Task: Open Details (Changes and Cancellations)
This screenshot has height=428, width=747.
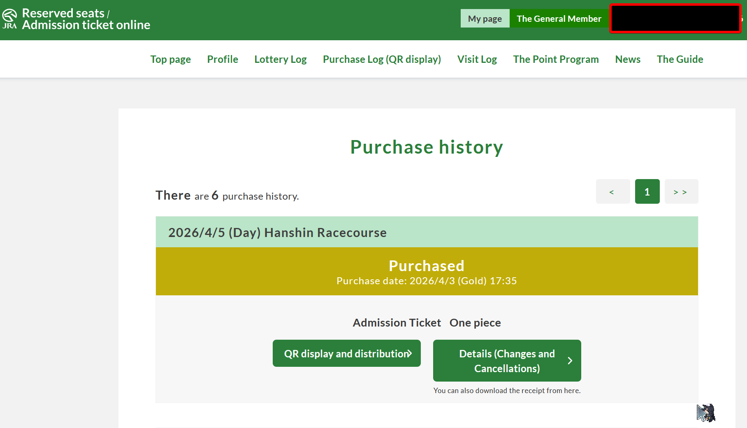Action: pyautogui.click(x=507, y=361)
